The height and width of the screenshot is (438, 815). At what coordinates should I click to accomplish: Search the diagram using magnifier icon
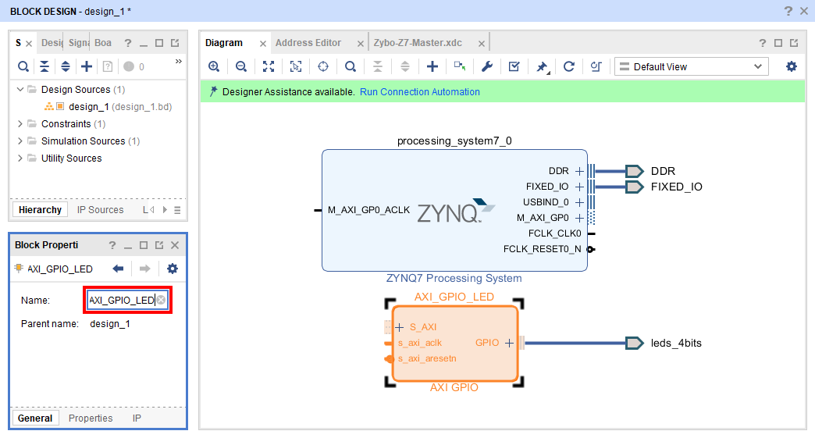pos(351,66)
